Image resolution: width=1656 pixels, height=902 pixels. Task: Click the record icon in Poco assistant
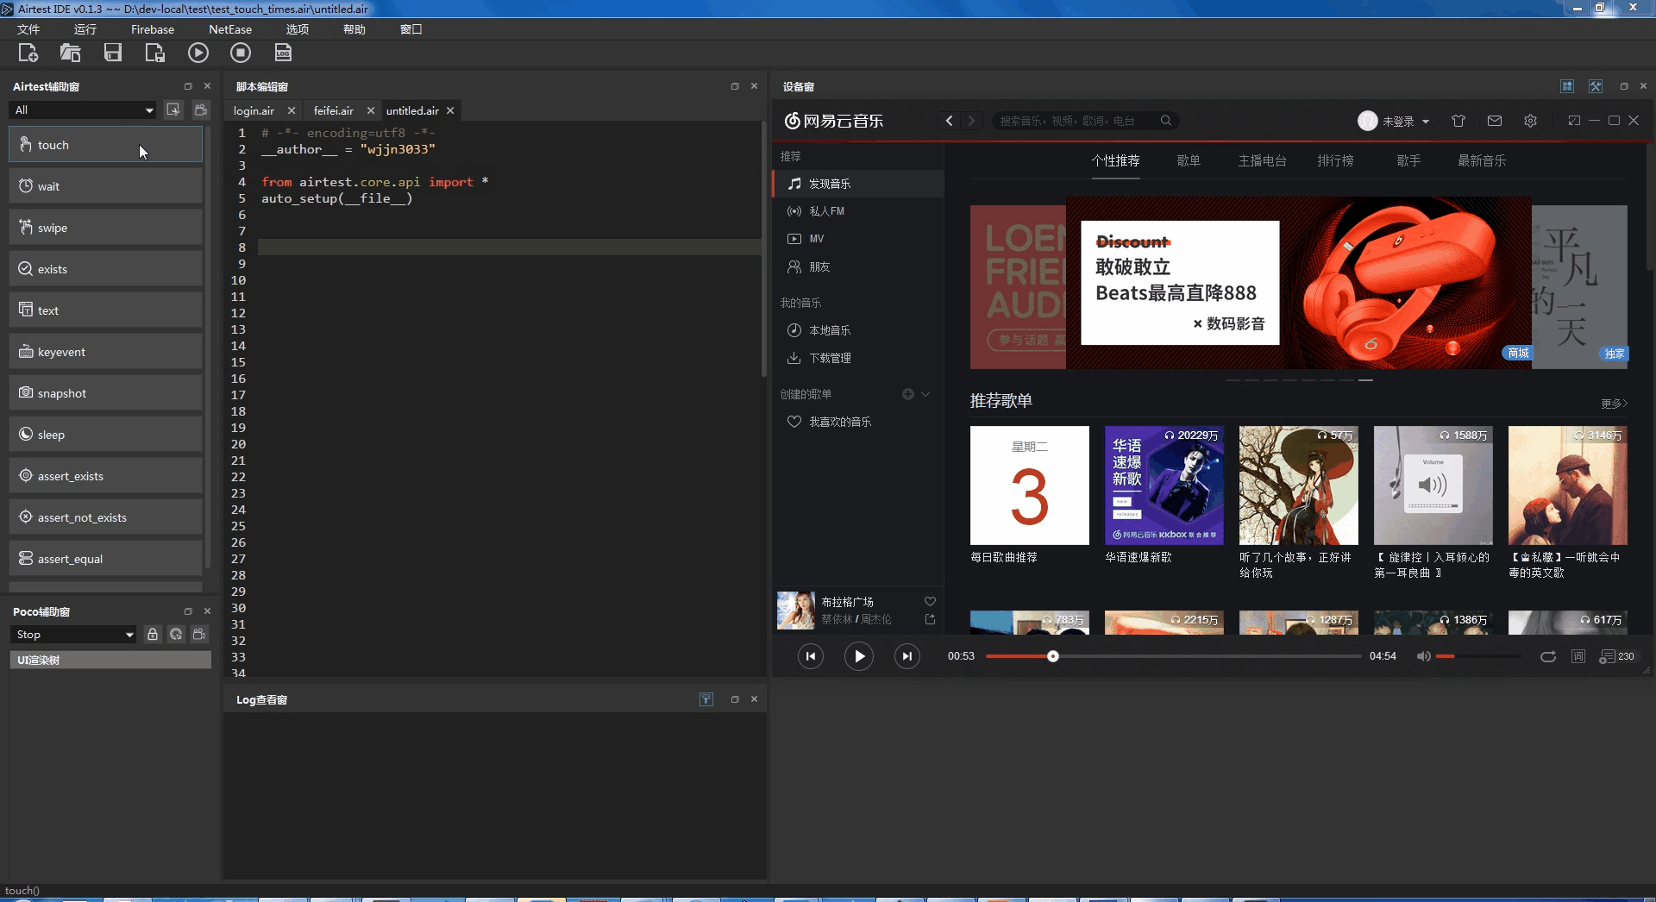[x=199, y=634]
